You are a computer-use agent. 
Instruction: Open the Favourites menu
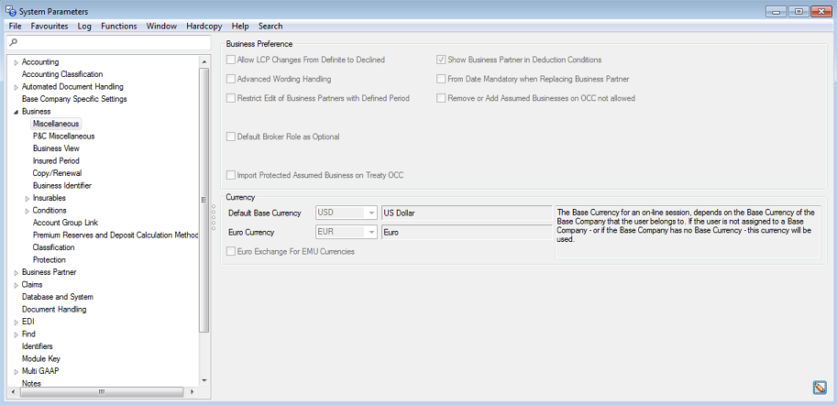click(x=50, y=27)
